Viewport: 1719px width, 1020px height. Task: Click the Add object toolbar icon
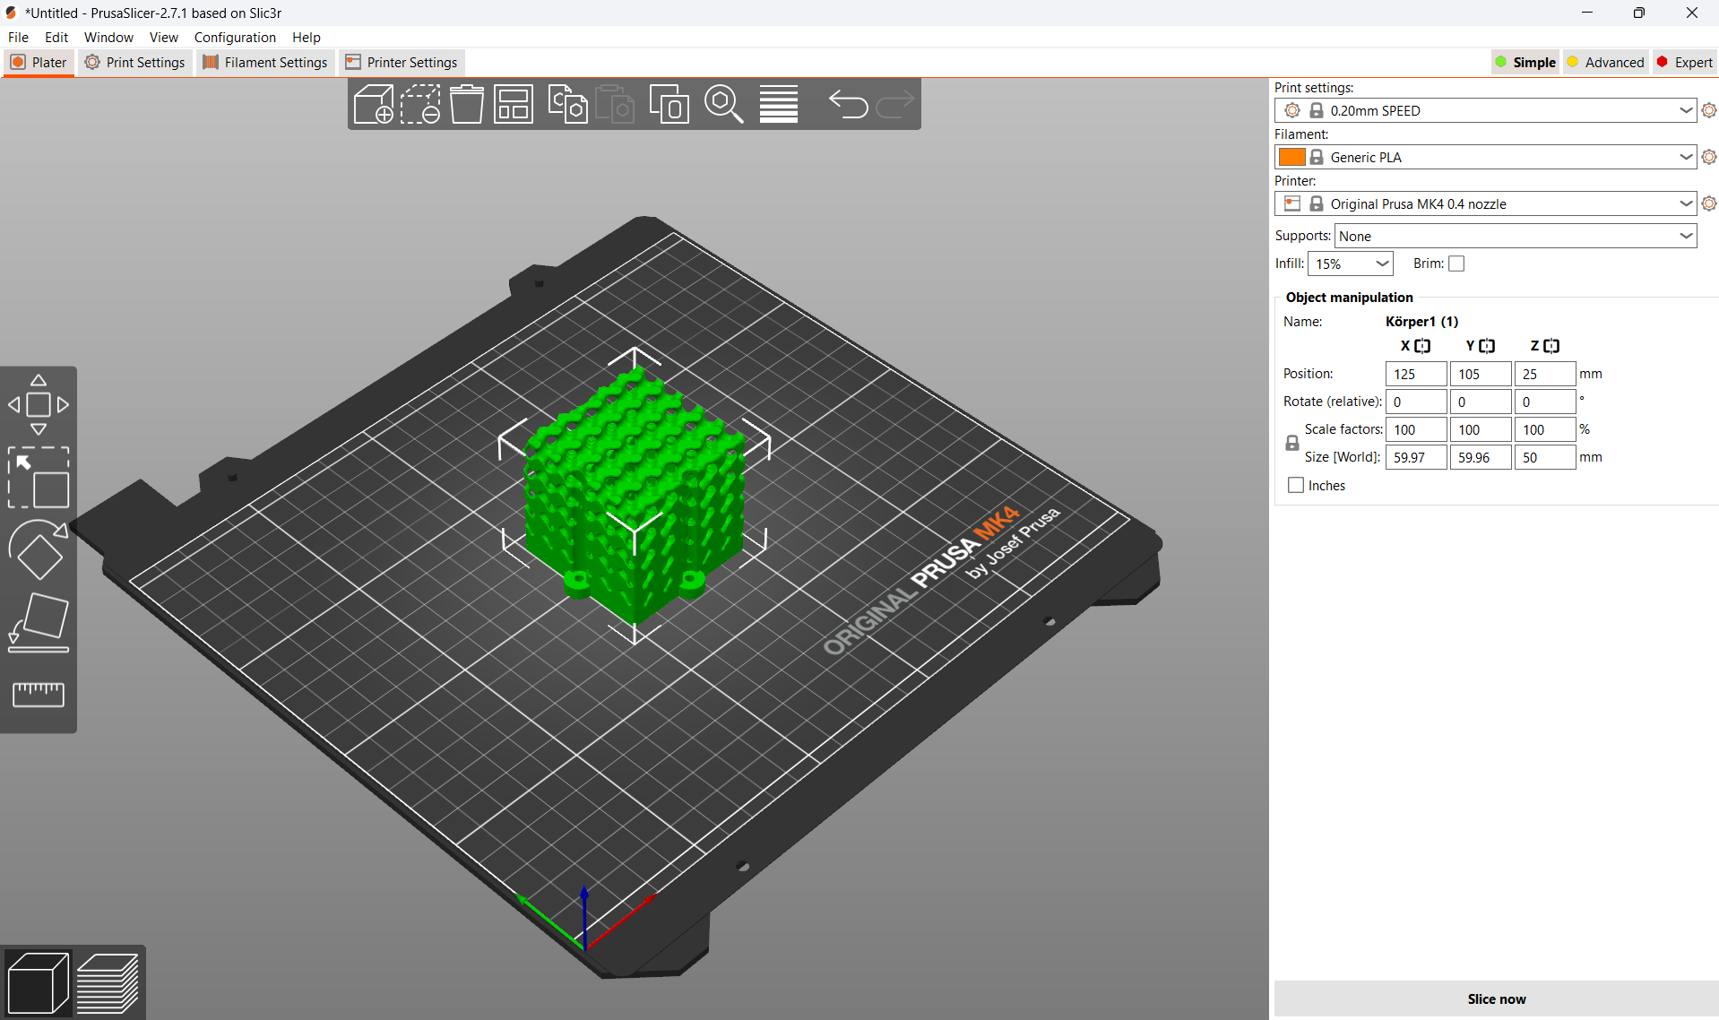(x=374, y=104)
